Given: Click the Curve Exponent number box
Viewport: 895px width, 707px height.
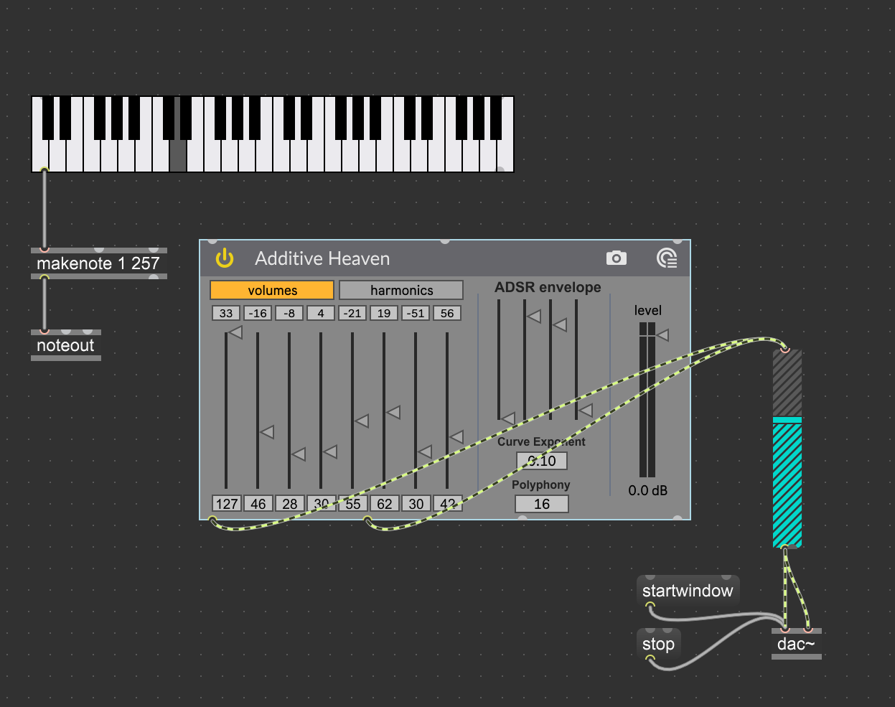Looking at the screenshot, I should coord(541,461).
